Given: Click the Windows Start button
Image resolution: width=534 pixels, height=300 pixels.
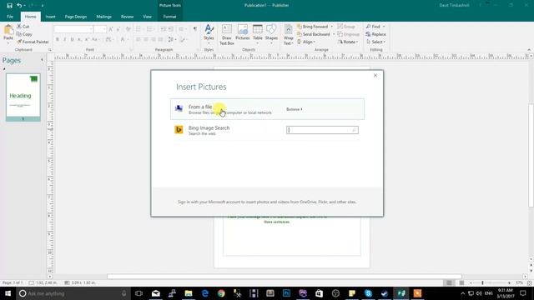Looking at the screenshot, I should [8, 293].
